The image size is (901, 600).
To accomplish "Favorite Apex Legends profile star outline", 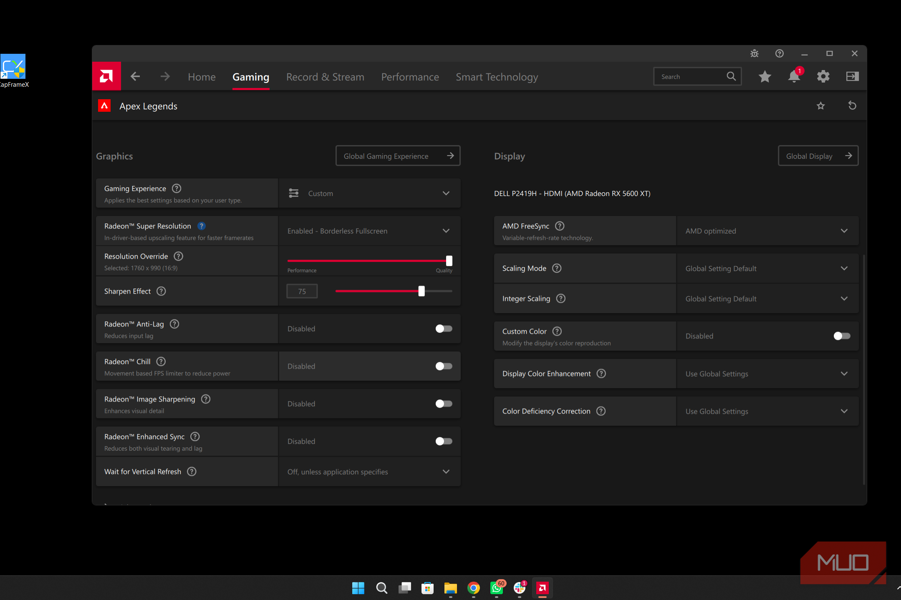I will pyautogui.click(x=821, y=106).
